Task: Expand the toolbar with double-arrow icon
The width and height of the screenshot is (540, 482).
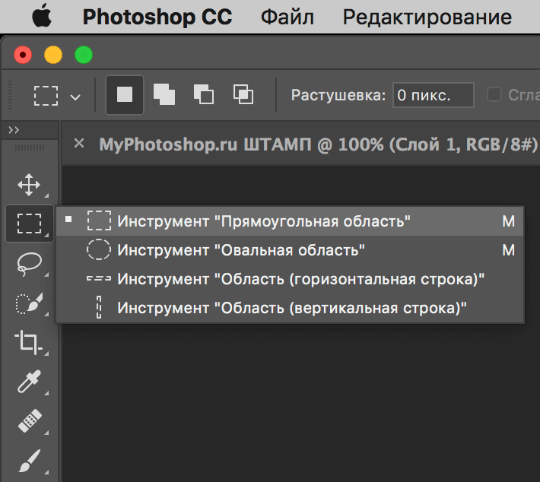Action: click(x=14, y=130)
